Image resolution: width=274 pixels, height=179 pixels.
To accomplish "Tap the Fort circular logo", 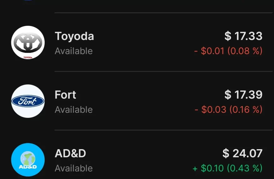I will (28, 101).
